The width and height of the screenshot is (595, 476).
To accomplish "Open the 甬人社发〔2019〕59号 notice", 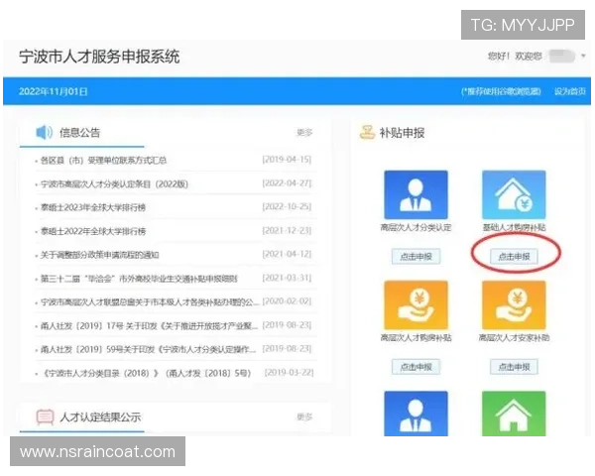I will point(148,349).
